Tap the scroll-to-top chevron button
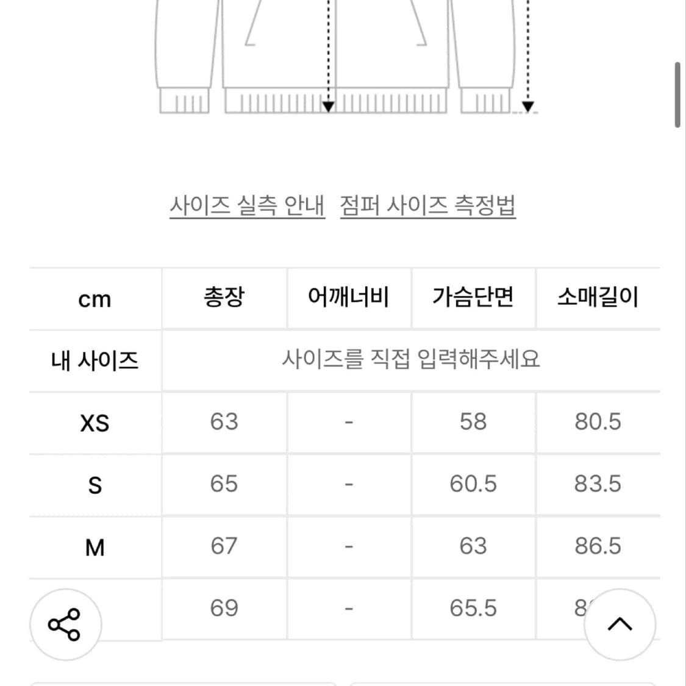 tap(620, 624)
